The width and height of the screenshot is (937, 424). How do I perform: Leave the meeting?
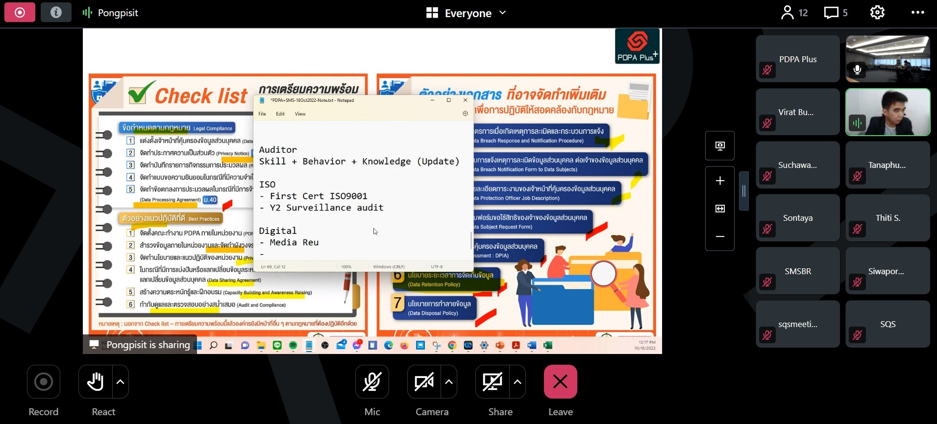click(561, 382)
